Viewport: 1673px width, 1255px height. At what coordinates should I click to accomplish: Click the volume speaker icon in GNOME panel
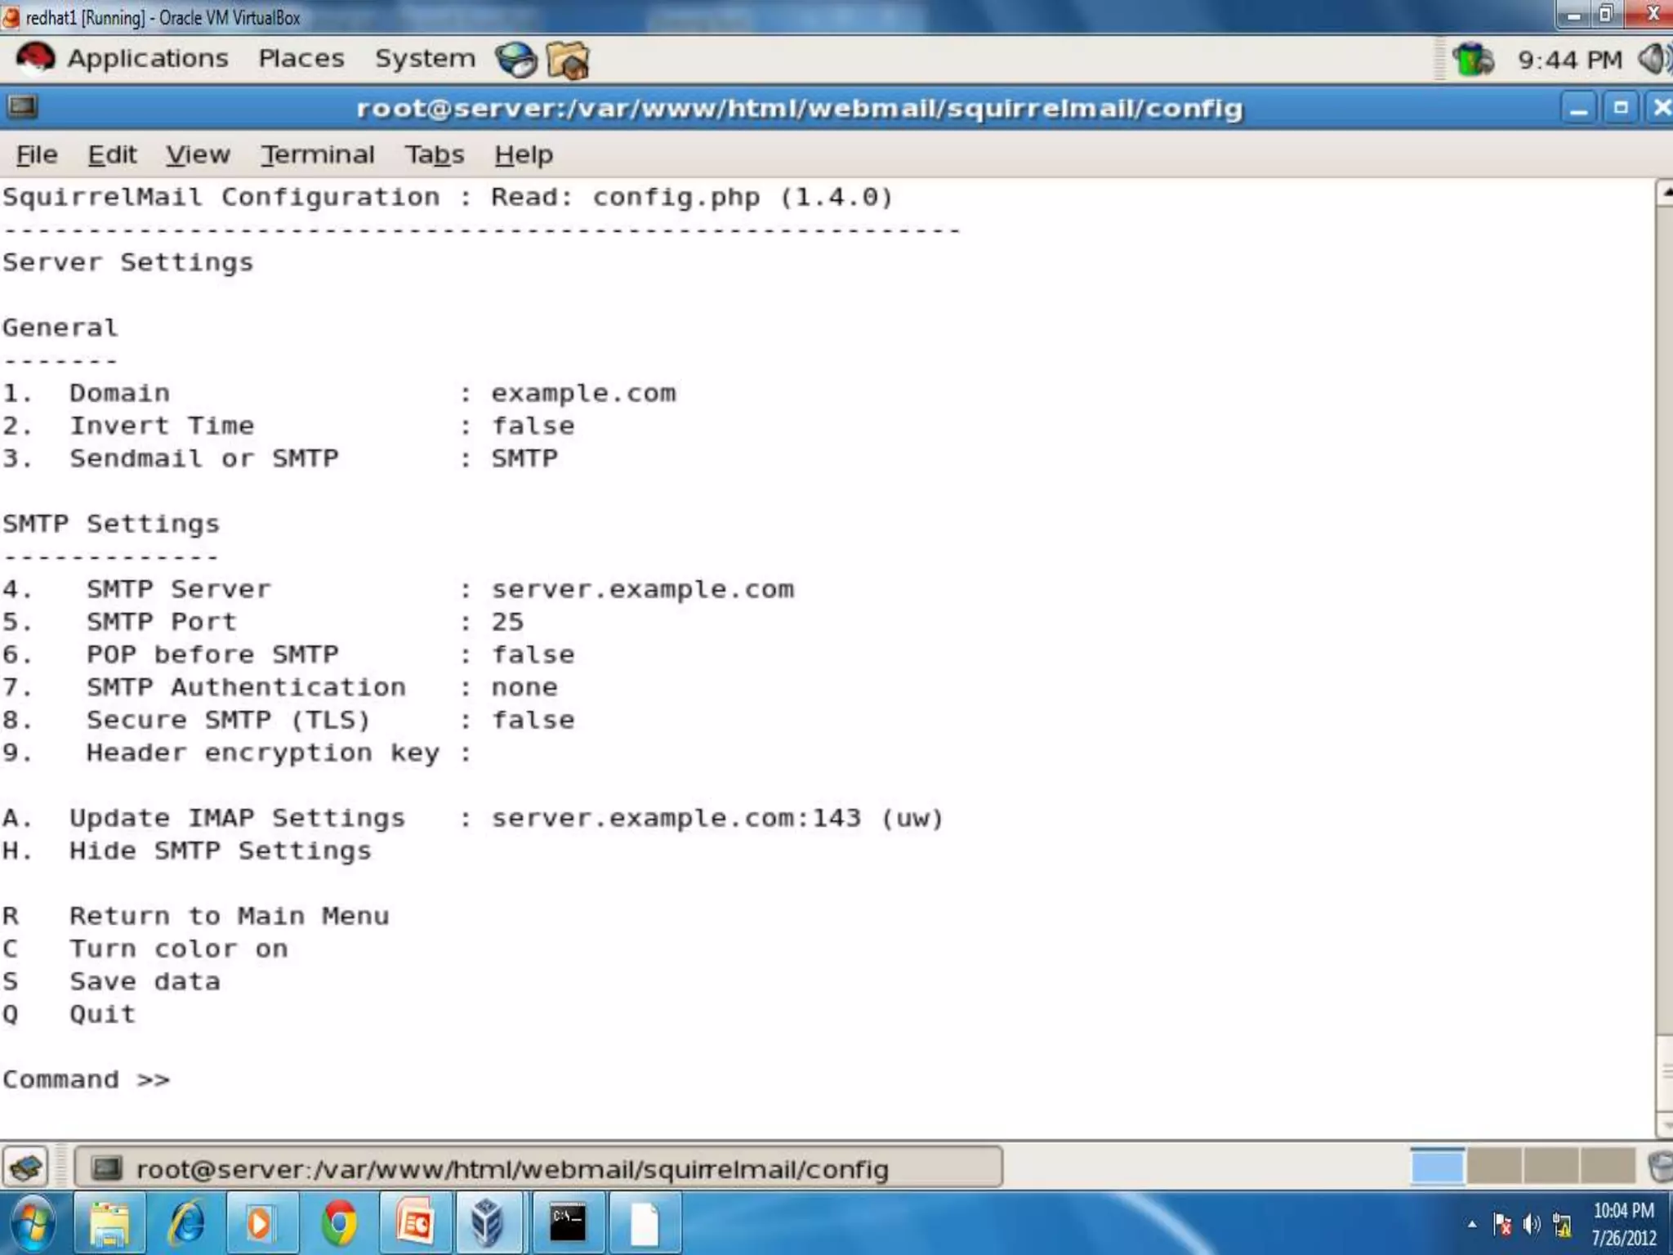tap(1655, 59)
